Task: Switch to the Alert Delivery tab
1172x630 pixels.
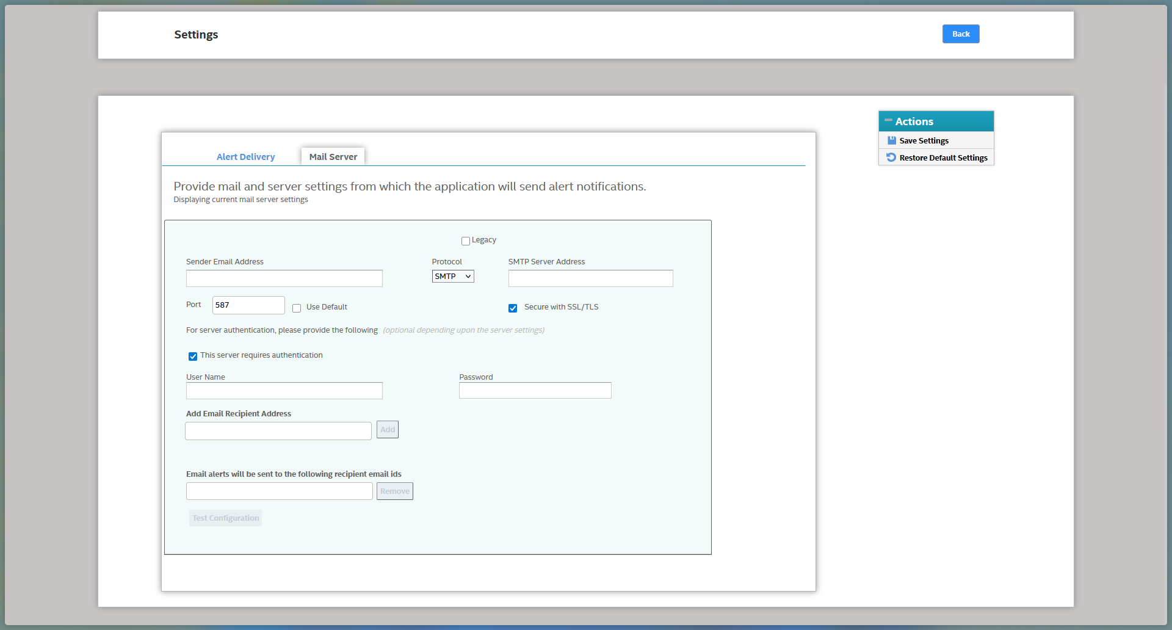Action: 245,157
